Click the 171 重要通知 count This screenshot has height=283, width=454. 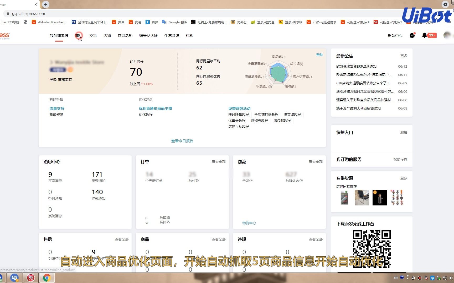click(97, 174)
